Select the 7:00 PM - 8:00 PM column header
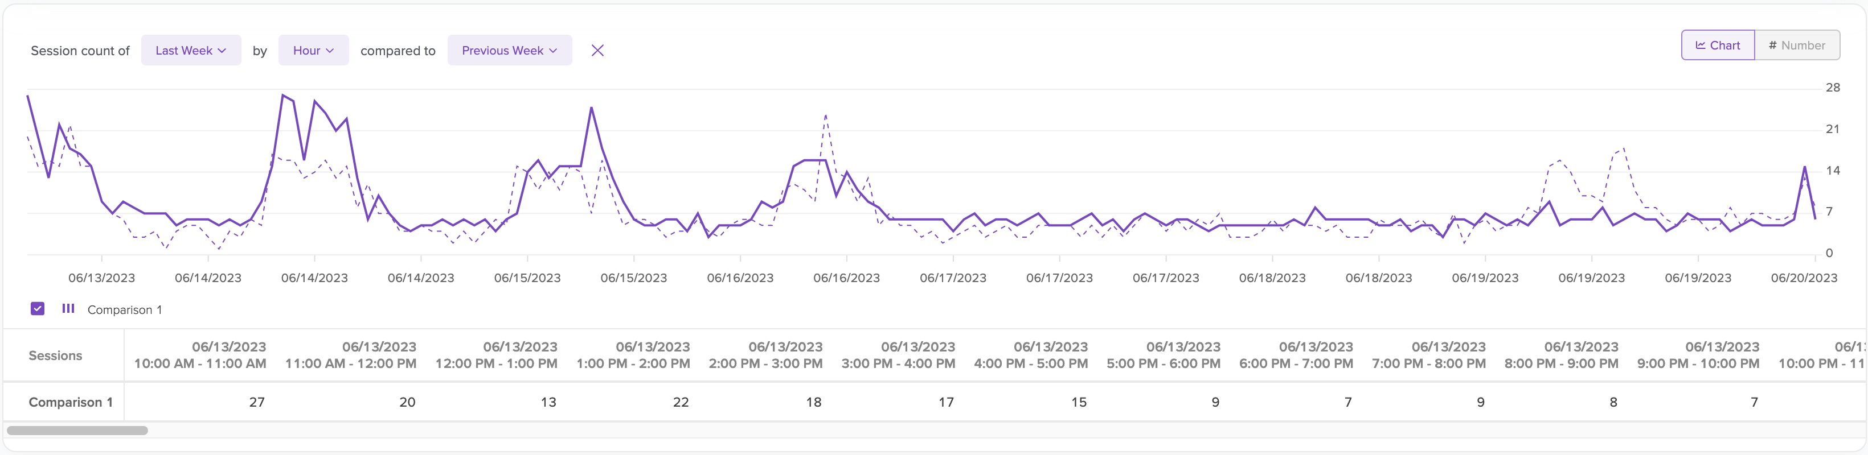 [1429, 355]
